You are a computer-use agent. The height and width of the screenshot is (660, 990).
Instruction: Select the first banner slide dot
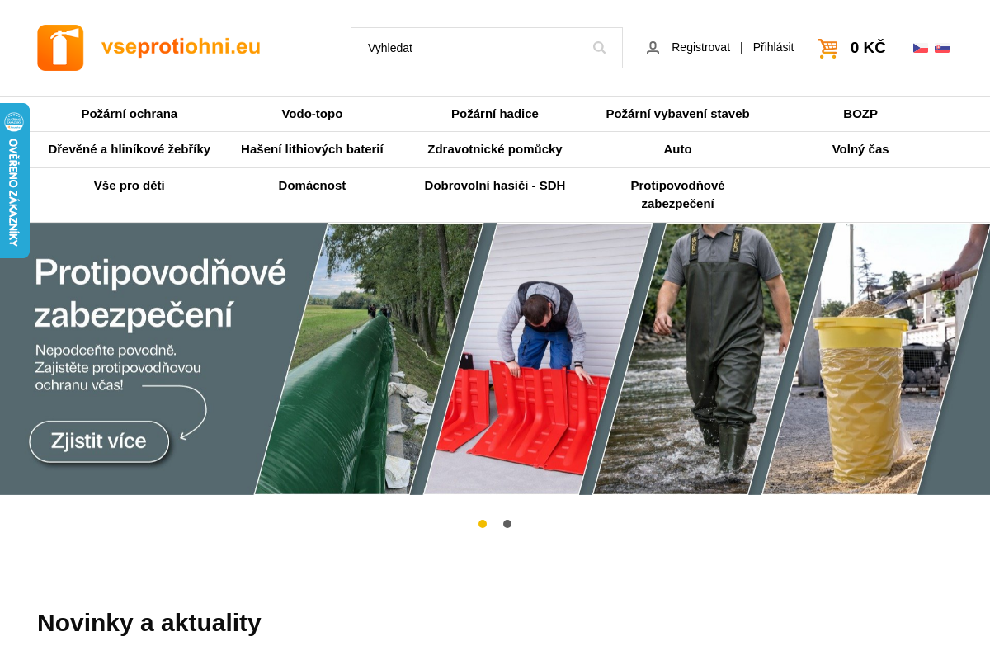[483, 524]
